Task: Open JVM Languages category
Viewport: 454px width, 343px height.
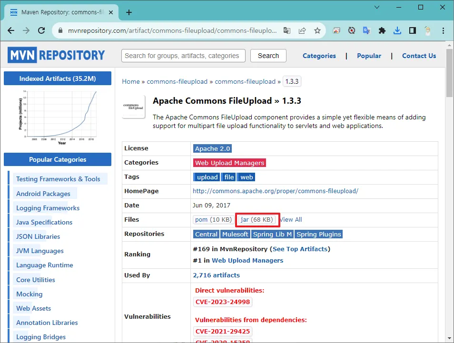Action: (x=39, y=251)
